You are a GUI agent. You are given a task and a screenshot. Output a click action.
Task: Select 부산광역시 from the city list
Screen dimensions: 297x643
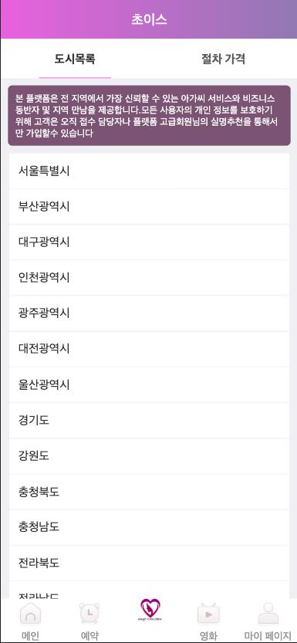click(149, 207)
